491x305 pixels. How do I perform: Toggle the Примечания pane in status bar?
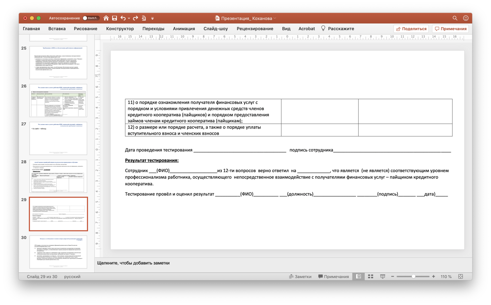(333, 276)
